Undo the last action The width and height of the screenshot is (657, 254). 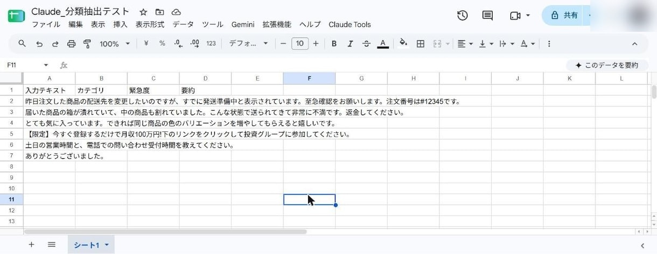[x=39, y=44]
